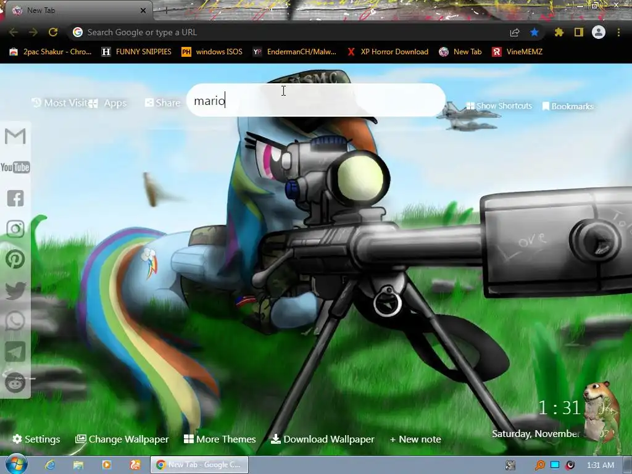
Task: Open Windows Explorer folder in taskbar
Action: click(x=78, y=465)
